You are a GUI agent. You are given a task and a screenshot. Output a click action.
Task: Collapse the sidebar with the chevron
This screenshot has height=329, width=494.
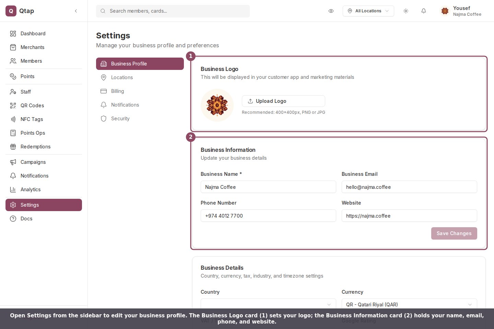(76, 11)
